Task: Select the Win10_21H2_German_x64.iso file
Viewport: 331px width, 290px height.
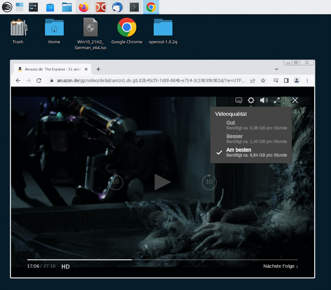Action: [x=91, y=34]
